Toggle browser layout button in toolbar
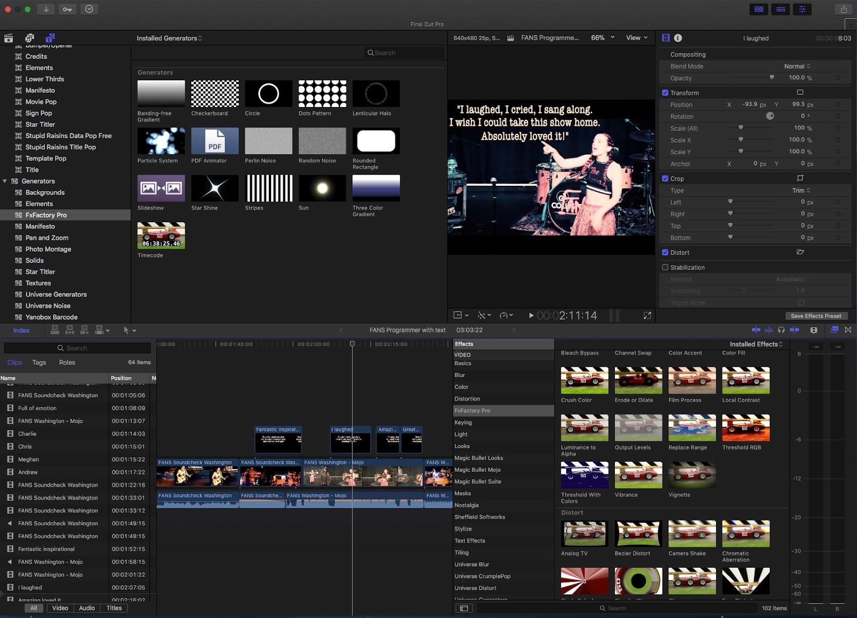This screenshot has width=857, height=618. pyautogui.click(x=759, y=9)
